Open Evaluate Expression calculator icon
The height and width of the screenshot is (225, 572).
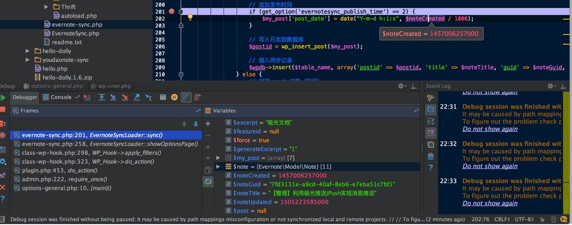(x=163, y=97)
